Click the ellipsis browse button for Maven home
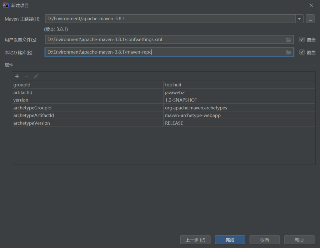Image resolution: width=320 pixels, height=248 pixels. tap(310, 19)
